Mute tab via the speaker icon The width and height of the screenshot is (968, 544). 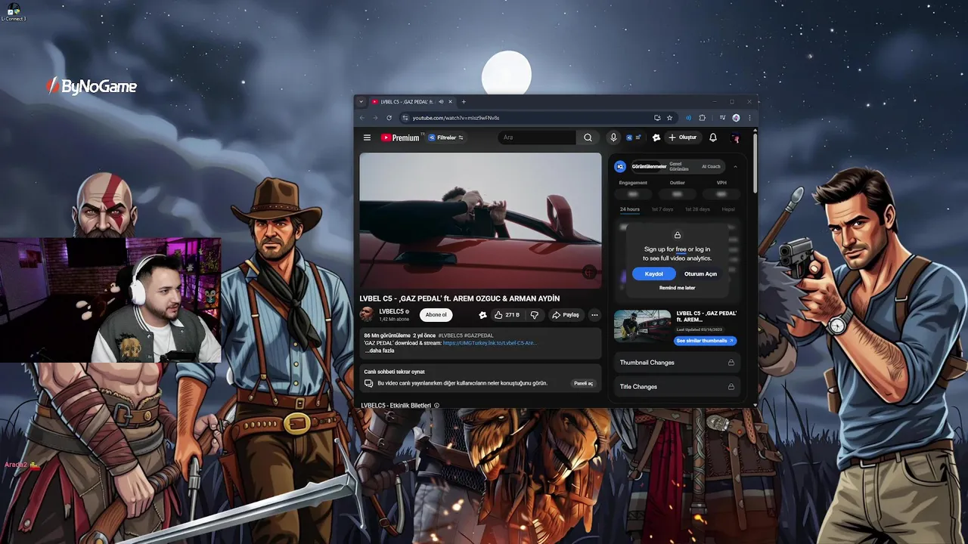point(441,102)
